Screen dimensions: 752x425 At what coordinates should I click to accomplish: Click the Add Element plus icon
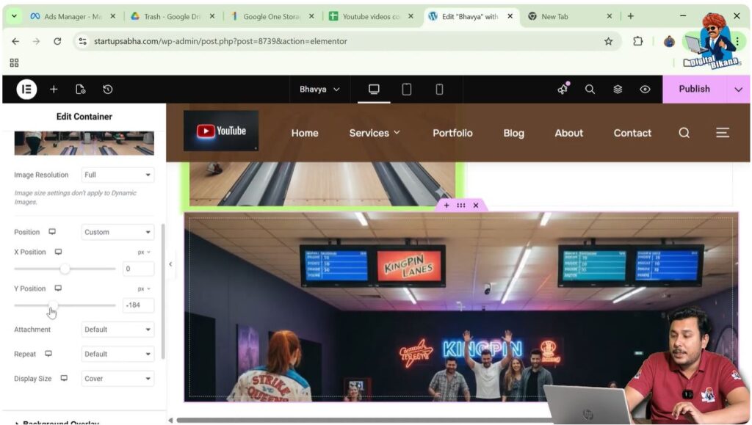(54, 89)
